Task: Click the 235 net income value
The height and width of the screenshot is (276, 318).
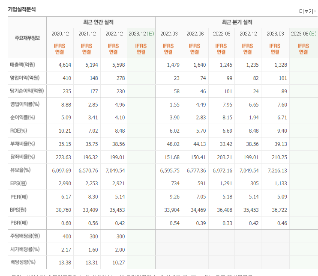Action: click(67, 92)
